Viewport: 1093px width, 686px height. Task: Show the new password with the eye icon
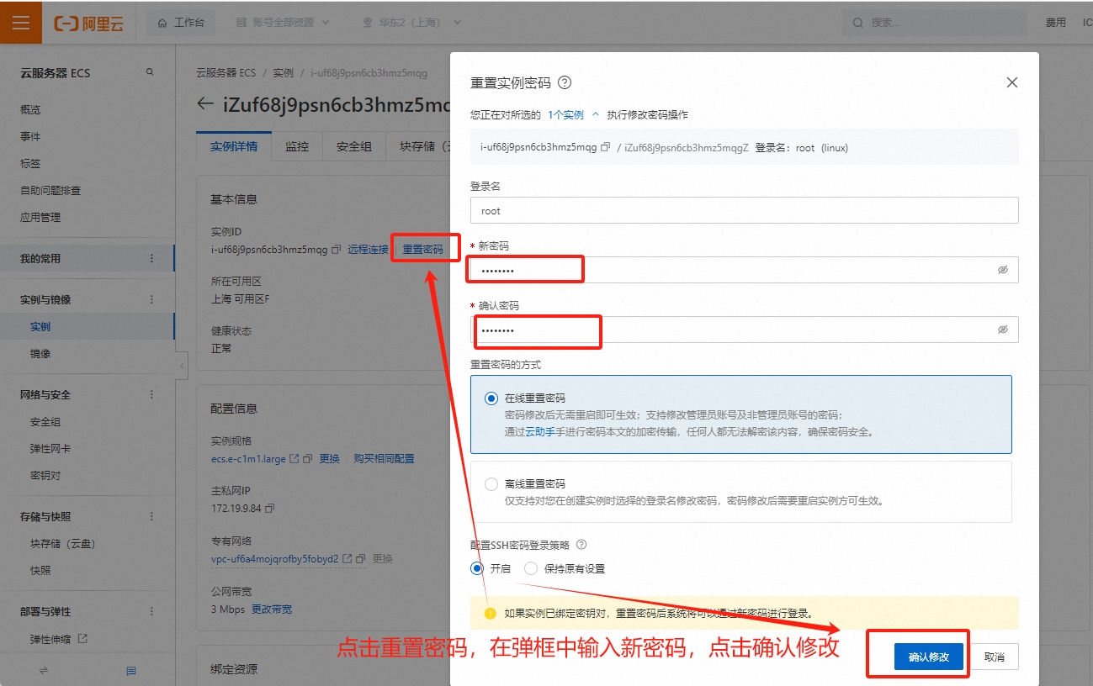1002,269
